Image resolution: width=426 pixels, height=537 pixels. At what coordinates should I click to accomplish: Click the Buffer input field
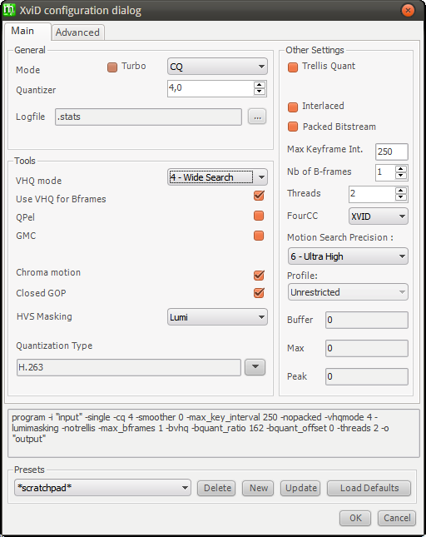[367, 321]
